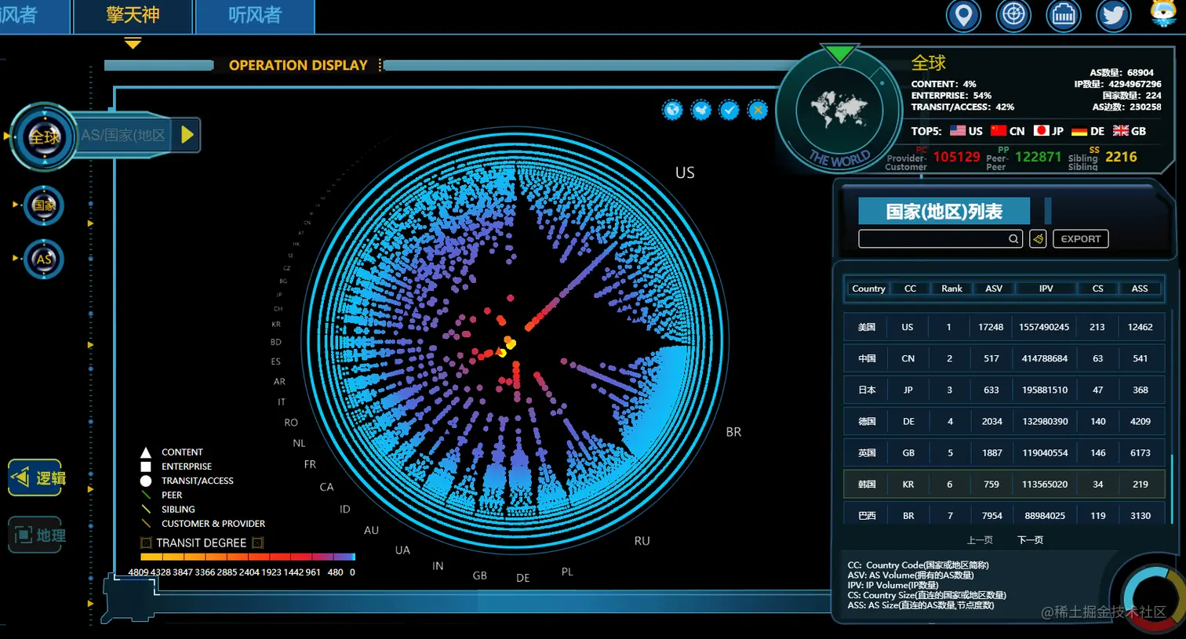The image size is (1186, 639).
Task: Click the EXPORT button
Action: [x=1080, y=238]
